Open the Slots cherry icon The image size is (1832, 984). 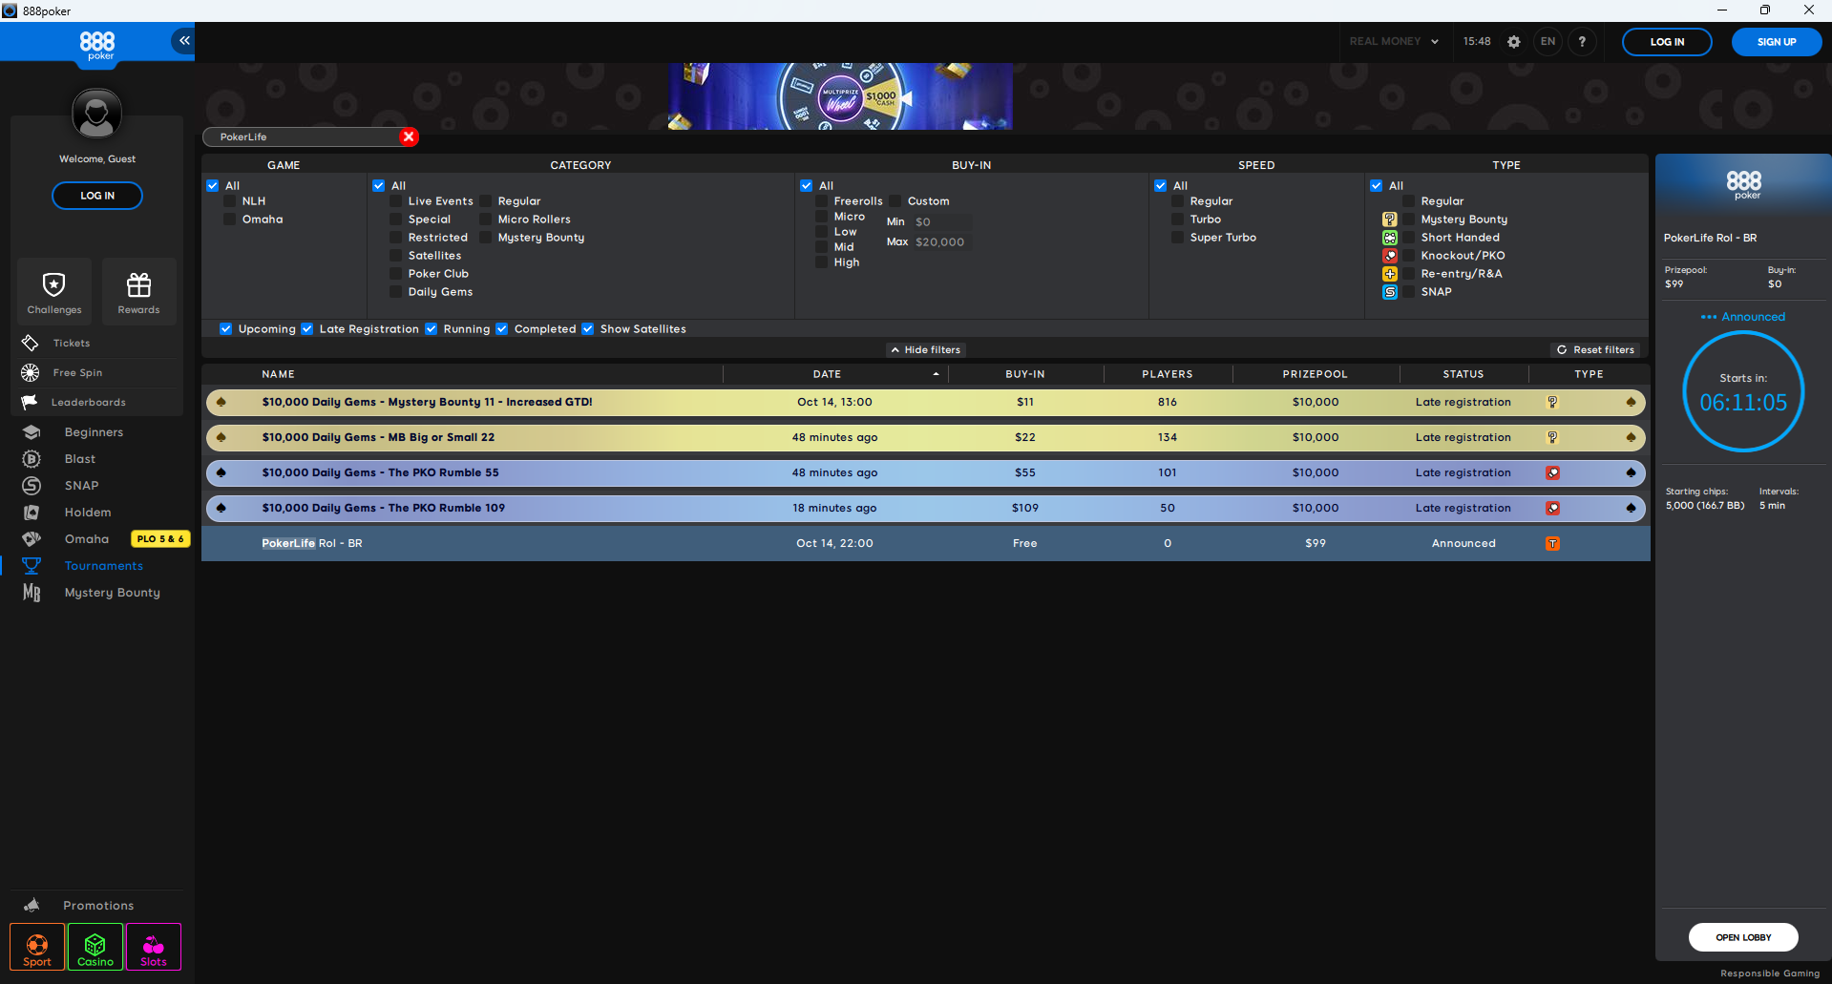tap(154, 947)
